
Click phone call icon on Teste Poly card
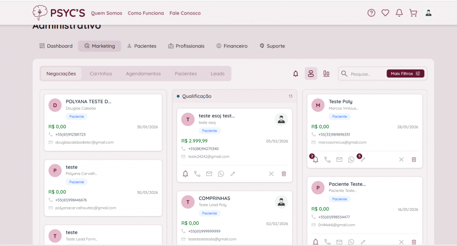point(327,160)
